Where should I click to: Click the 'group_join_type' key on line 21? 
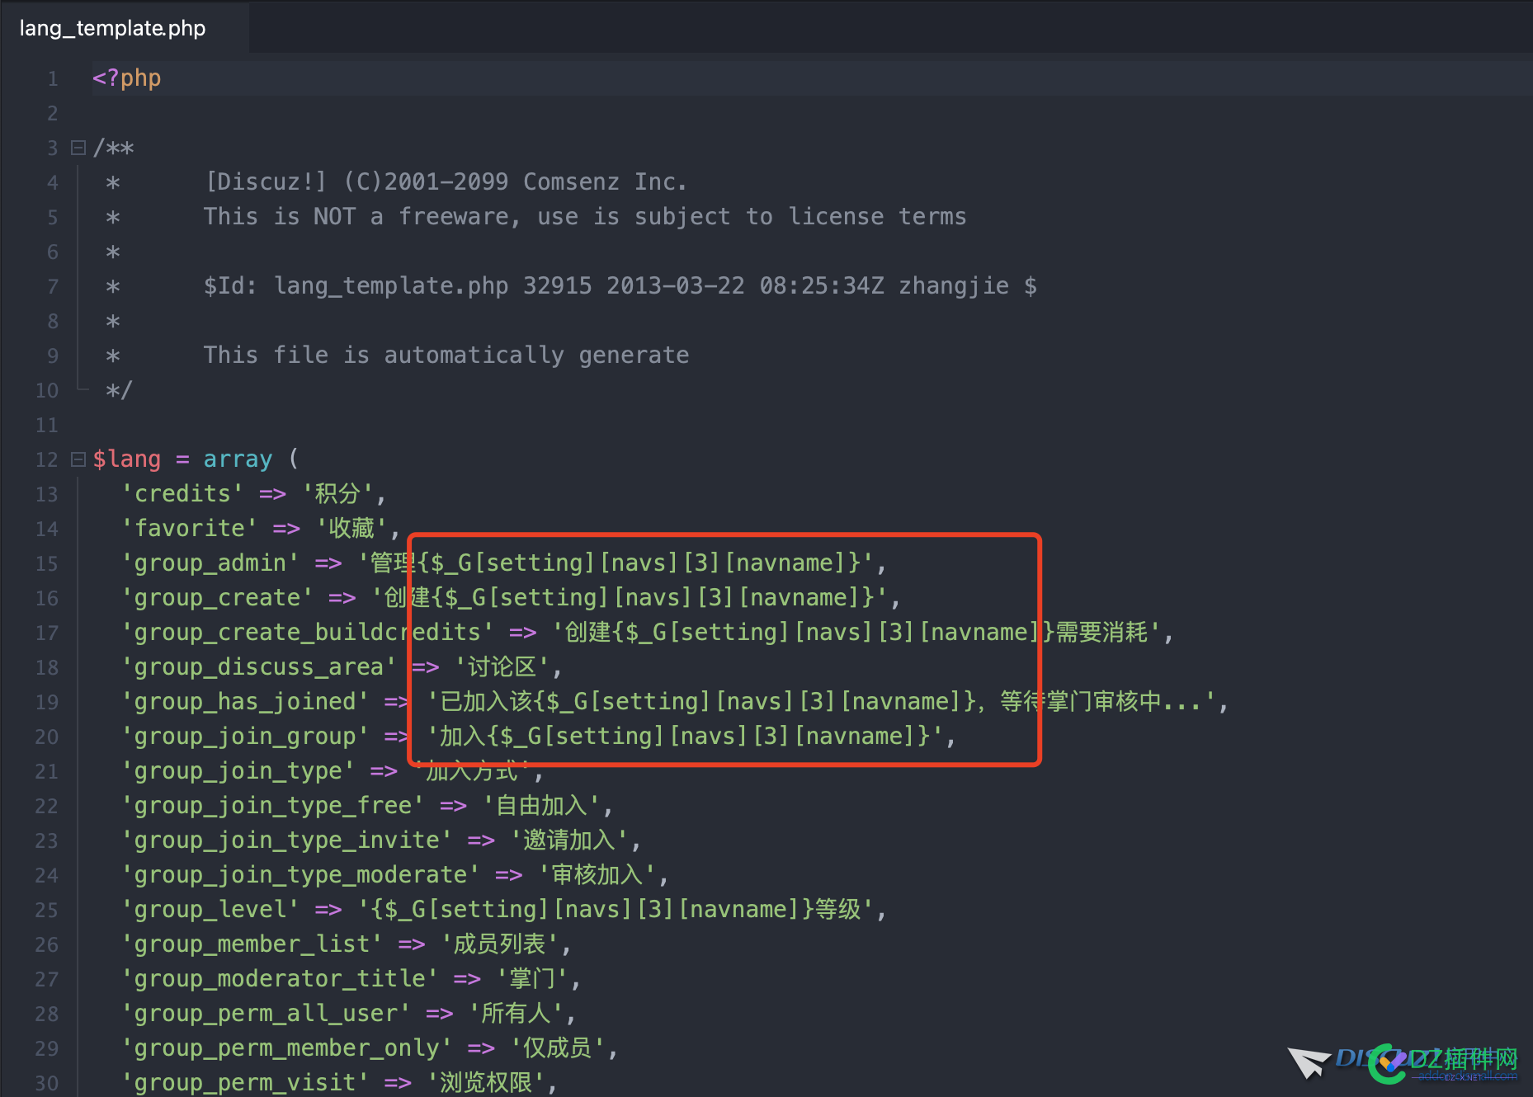238,770
